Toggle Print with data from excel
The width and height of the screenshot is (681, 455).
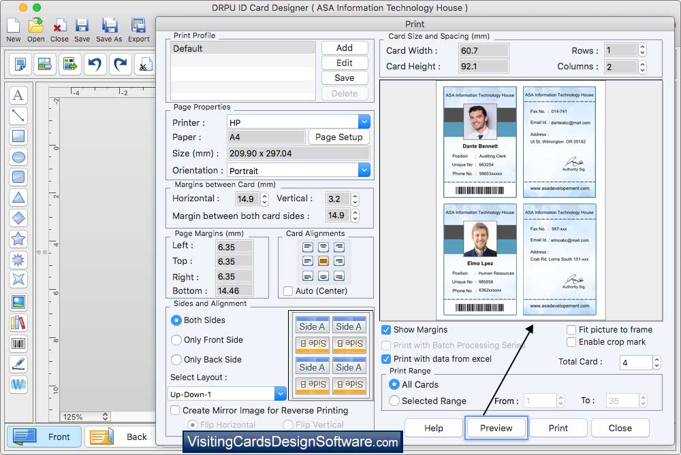(x=385, y=359)
